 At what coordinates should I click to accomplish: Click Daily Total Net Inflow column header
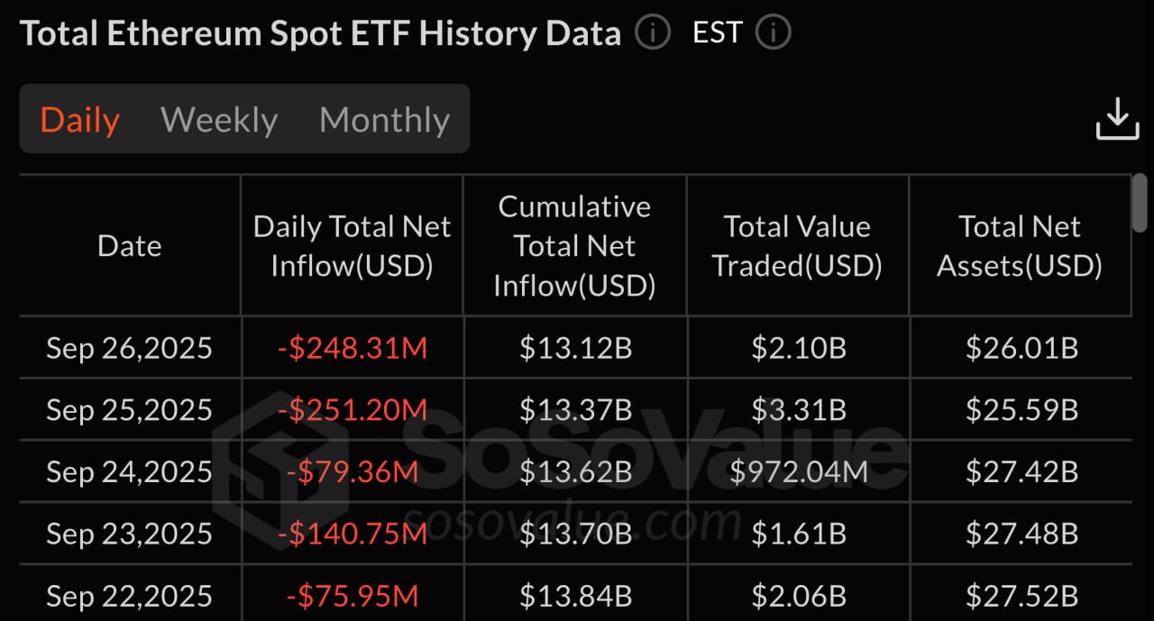352,246
